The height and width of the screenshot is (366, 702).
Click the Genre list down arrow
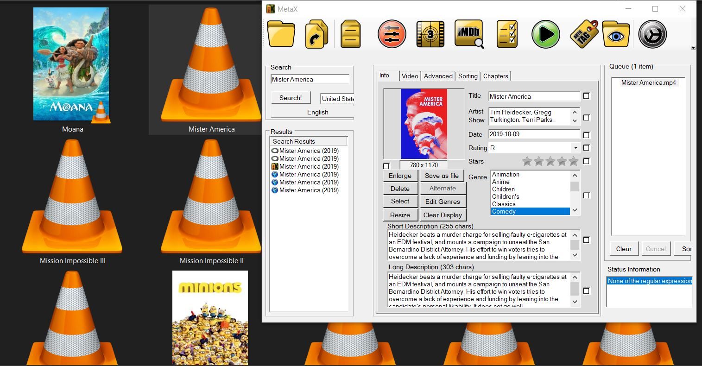point(575,210)
